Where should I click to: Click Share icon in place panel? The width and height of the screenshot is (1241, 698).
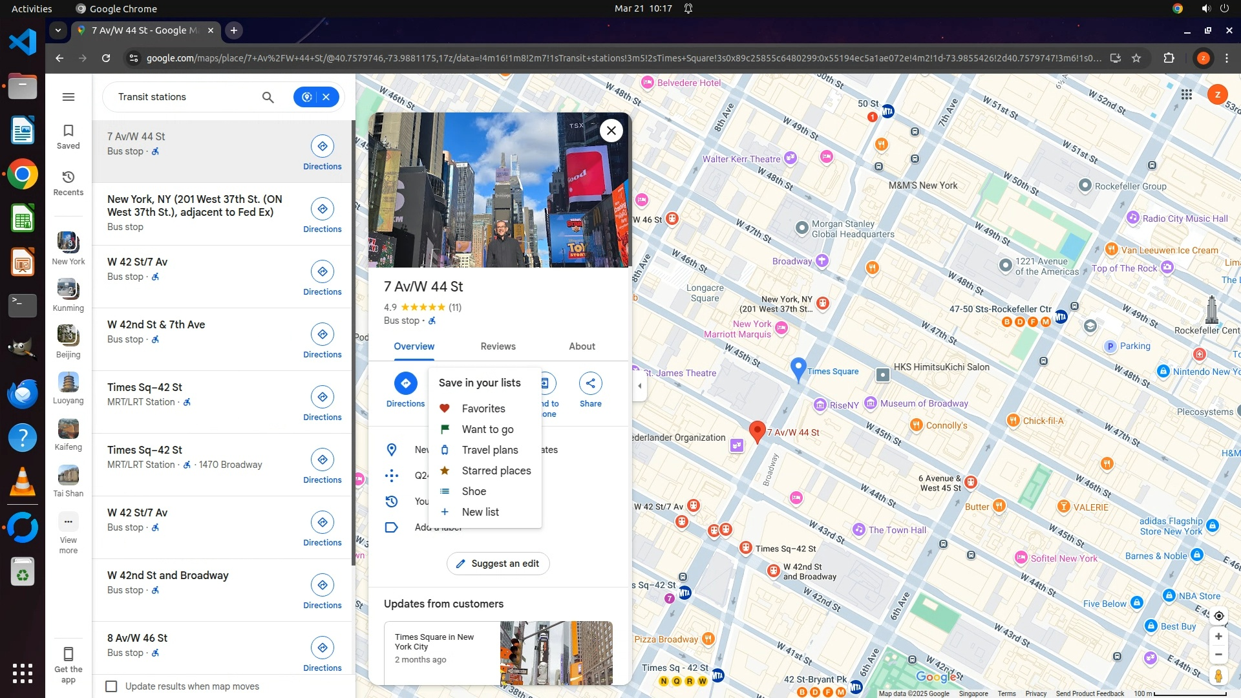590,383
